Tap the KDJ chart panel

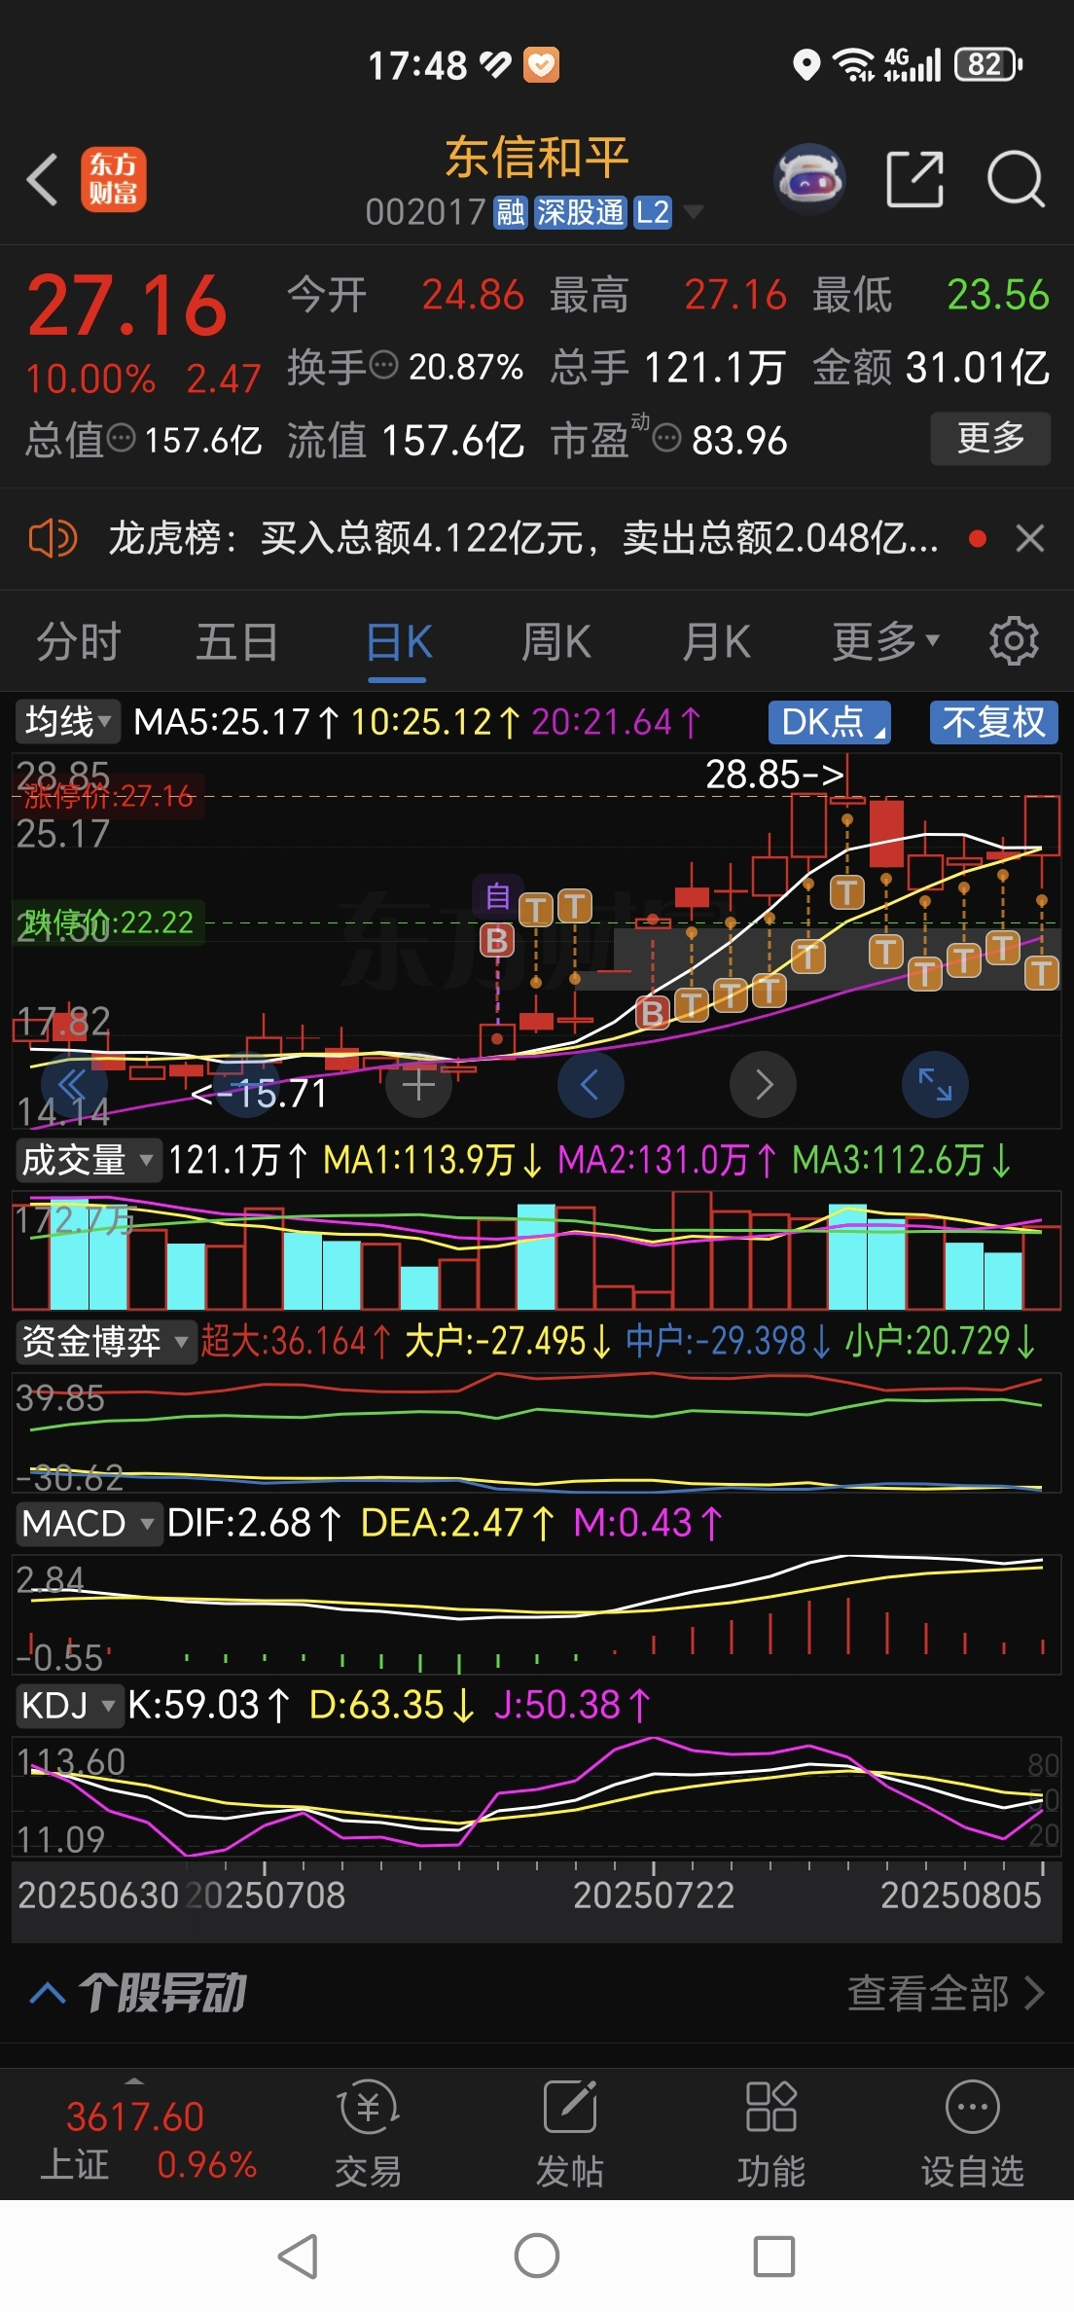(536, 1796)
